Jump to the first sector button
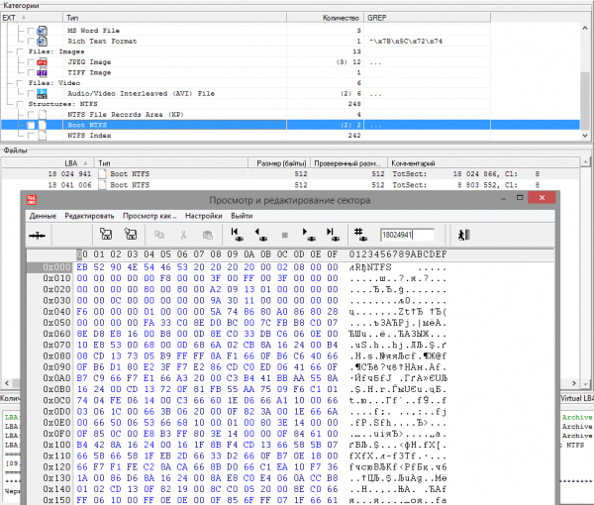Screen dimensions: 594x505 237,235
